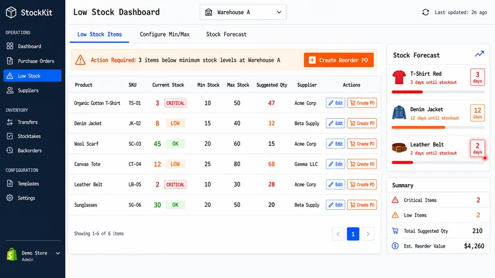
Task: Click Gamma LLC supplier cell
Action: (306, 164)
